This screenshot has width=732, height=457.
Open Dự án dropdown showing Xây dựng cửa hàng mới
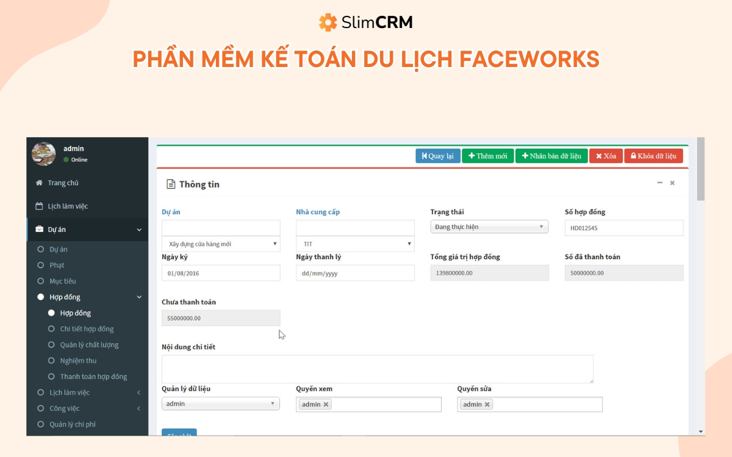(221, 244)
